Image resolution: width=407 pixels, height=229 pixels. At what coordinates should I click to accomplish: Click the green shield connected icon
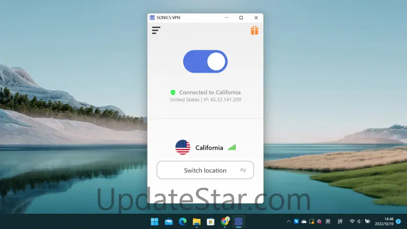(x=173, y=92)
